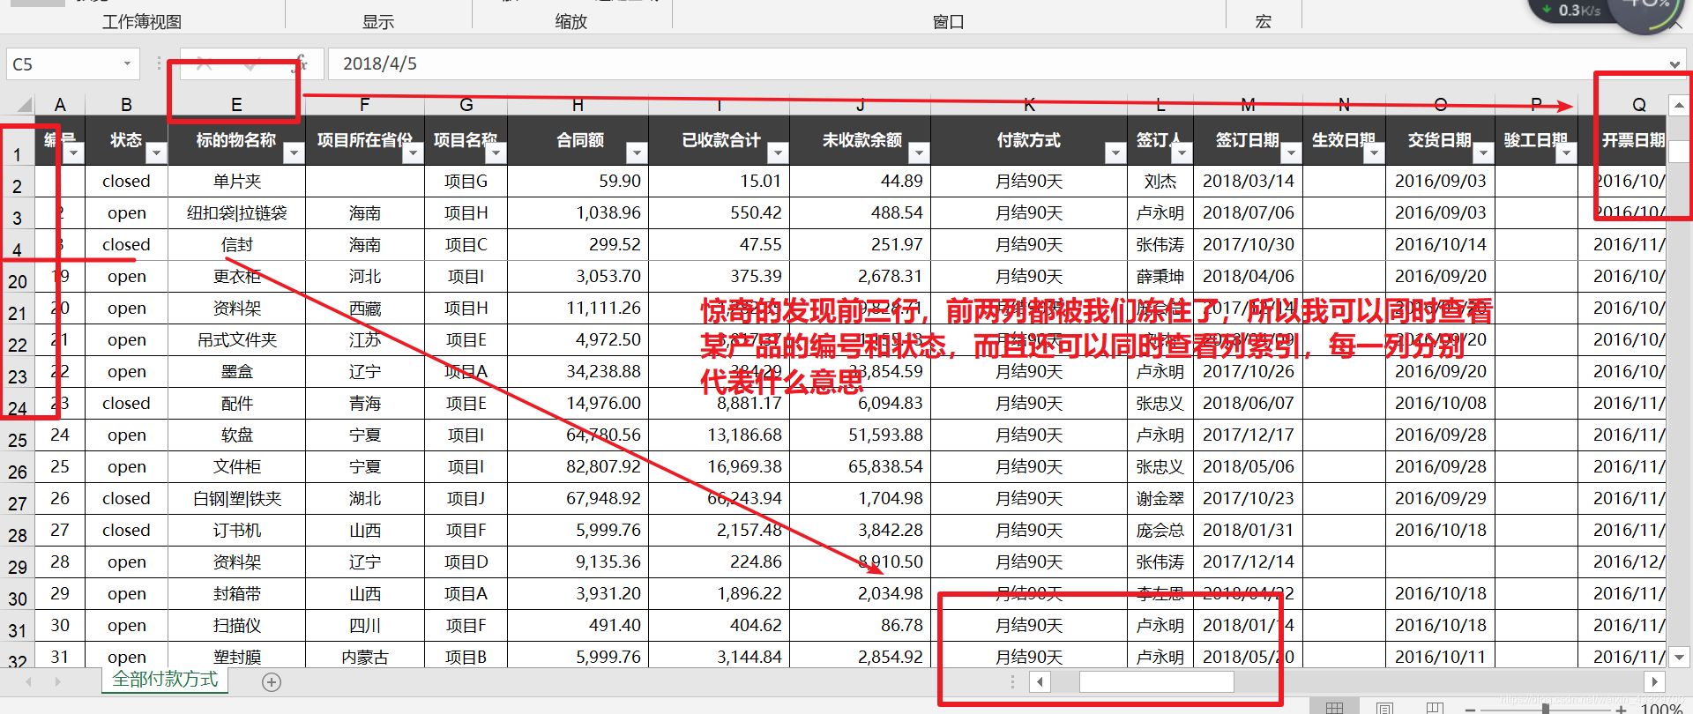Open filter dropdown for 签订日期 column
This screenshot has height=714, width=1693.
(x=1291, y=152)
